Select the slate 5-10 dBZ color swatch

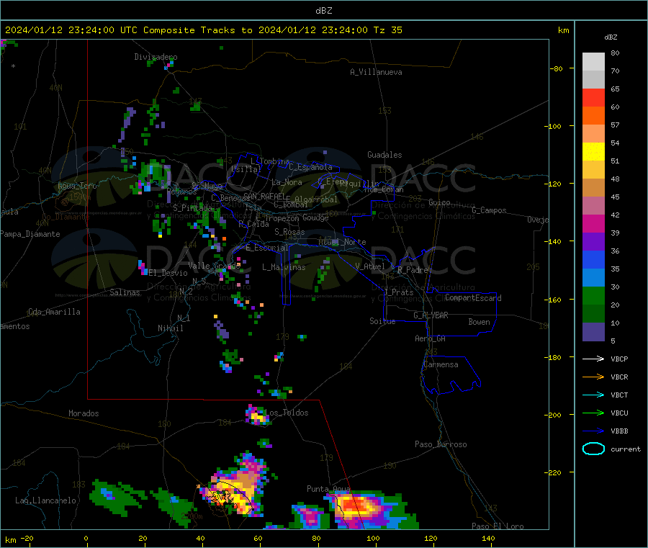click(x=593, y=332)
